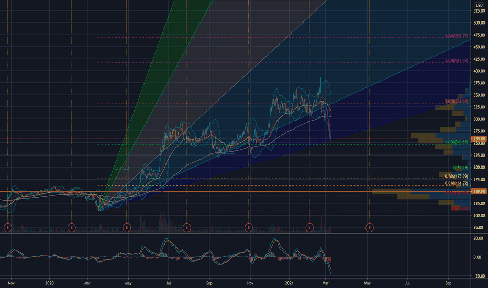Screen dimensions: 488x288
Task: Click the 500.00 price axis label
Action: coord(479,23)
